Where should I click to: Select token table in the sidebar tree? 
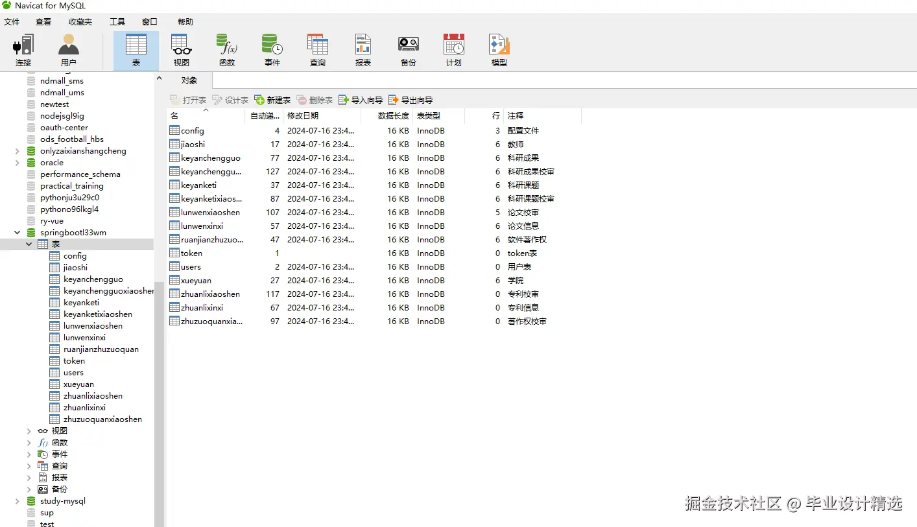[x=74, y=361]
